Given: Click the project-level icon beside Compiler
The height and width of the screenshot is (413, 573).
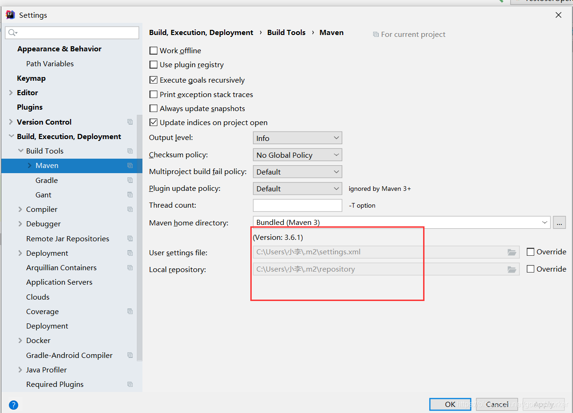Looking at the screenshot, I should [130, 209].
